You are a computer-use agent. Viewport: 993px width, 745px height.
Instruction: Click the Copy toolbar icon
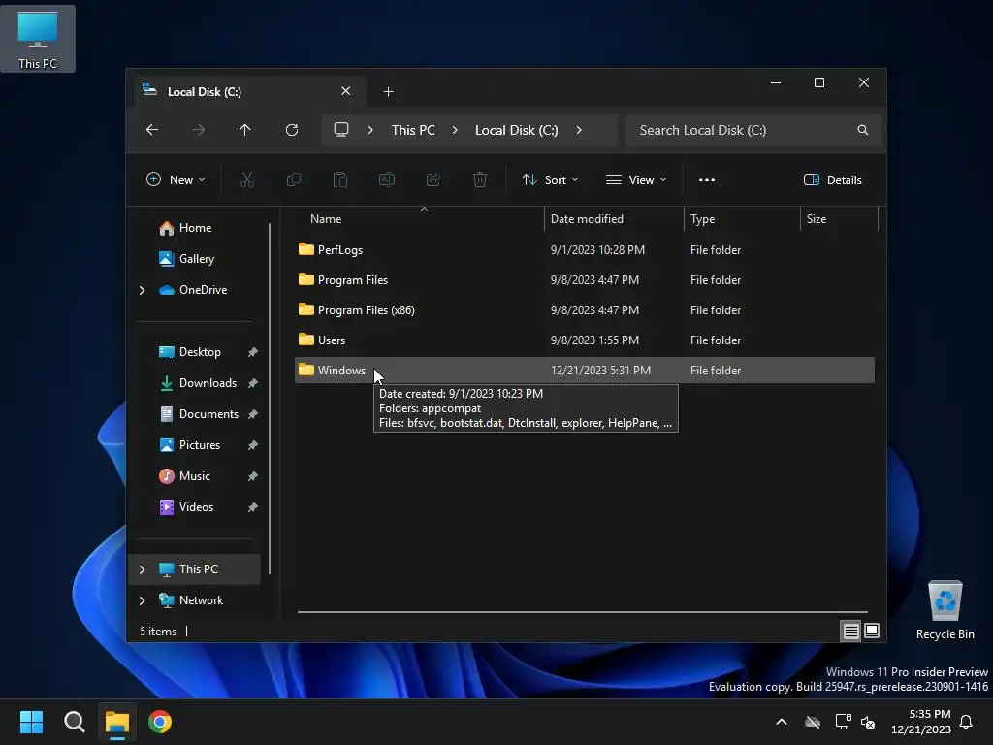[x=294, y=179]
